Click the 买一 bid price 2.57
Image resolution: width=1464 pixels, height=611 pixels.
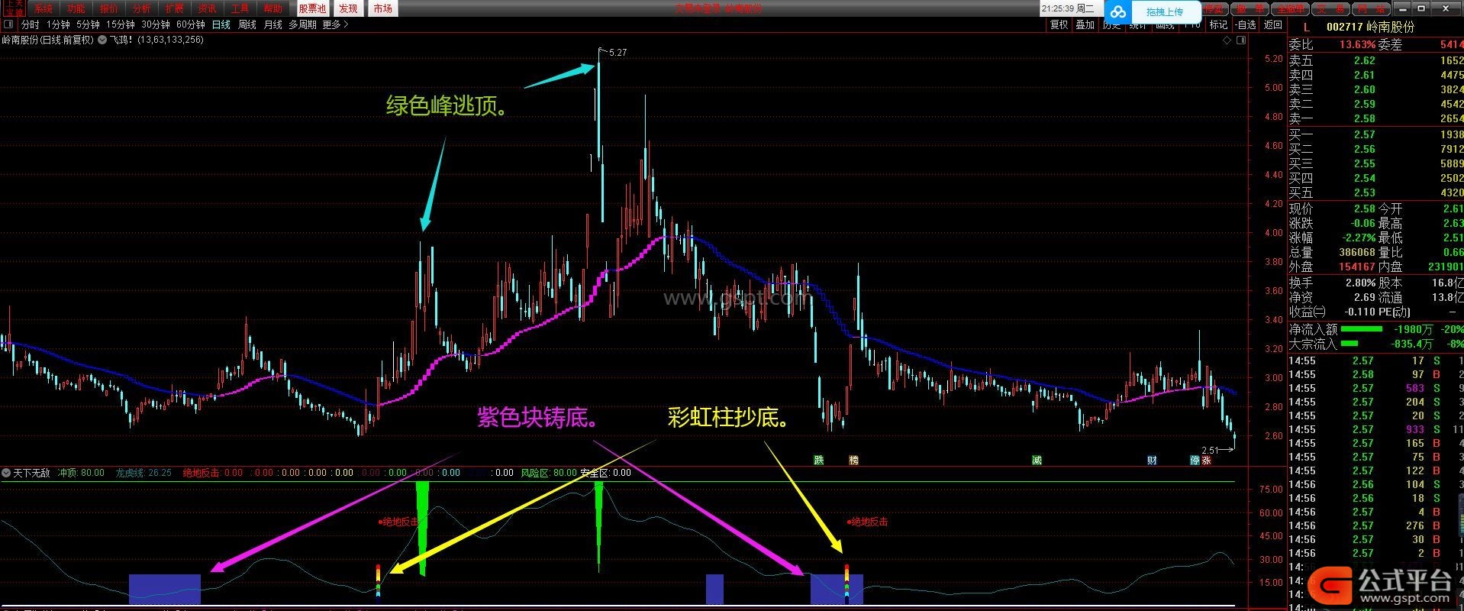pyautogui.click(x=1364, y=134)
